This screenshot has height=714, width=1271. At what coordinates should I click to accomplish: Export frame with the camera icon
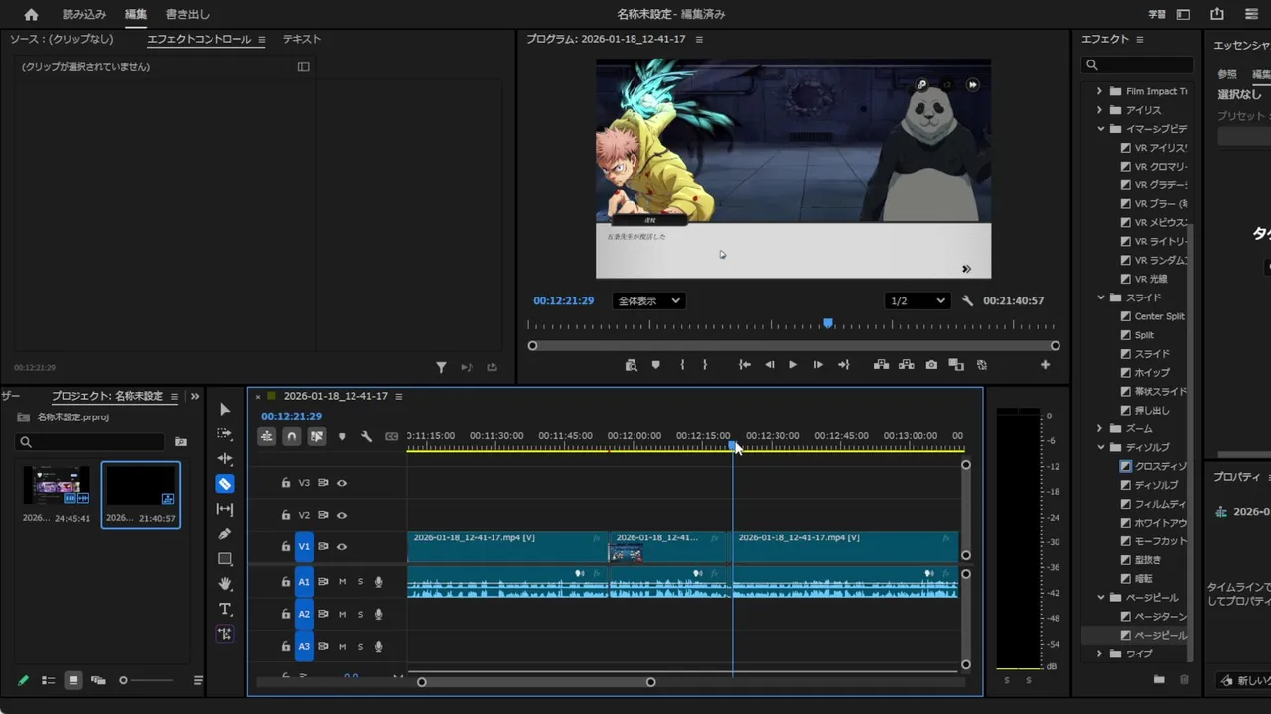(931, 365)
